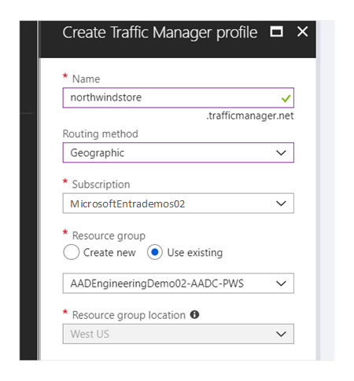Screen dimensions: 354x381
Task: Open the Routing method Geographic dropdown
Action: tap(178, 152)
